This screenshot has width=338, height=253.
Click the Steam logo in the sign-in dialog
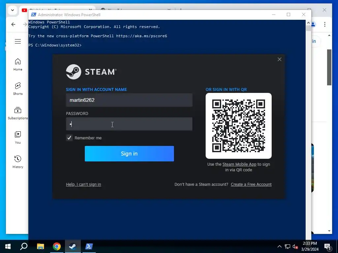91,72
